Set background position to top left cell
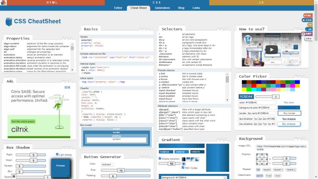The image size is (318, 179). pos(258,155)
